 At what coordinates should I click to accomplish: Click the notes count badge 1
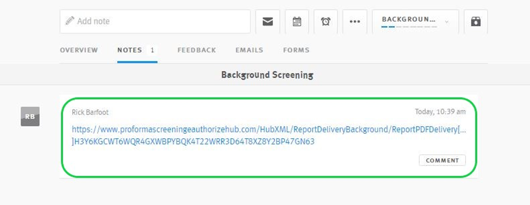[153, 50]
